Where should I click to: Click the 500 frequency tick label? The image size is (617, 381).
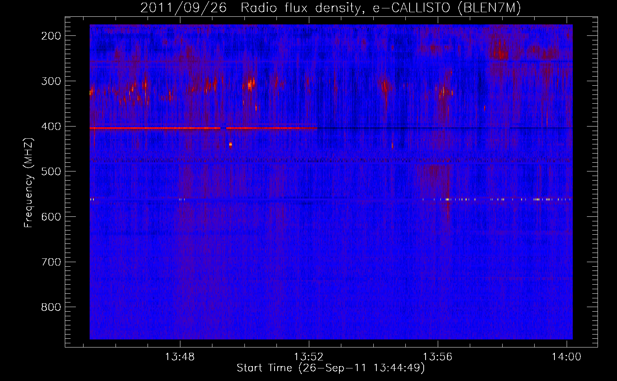(51, 171)
